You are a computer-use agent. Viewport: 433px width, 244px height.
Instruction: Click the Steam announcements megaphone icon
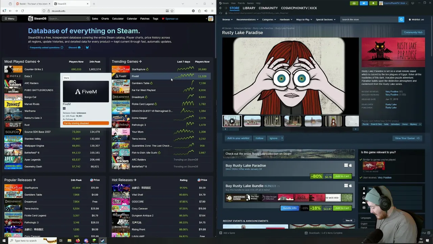point(364,3)
